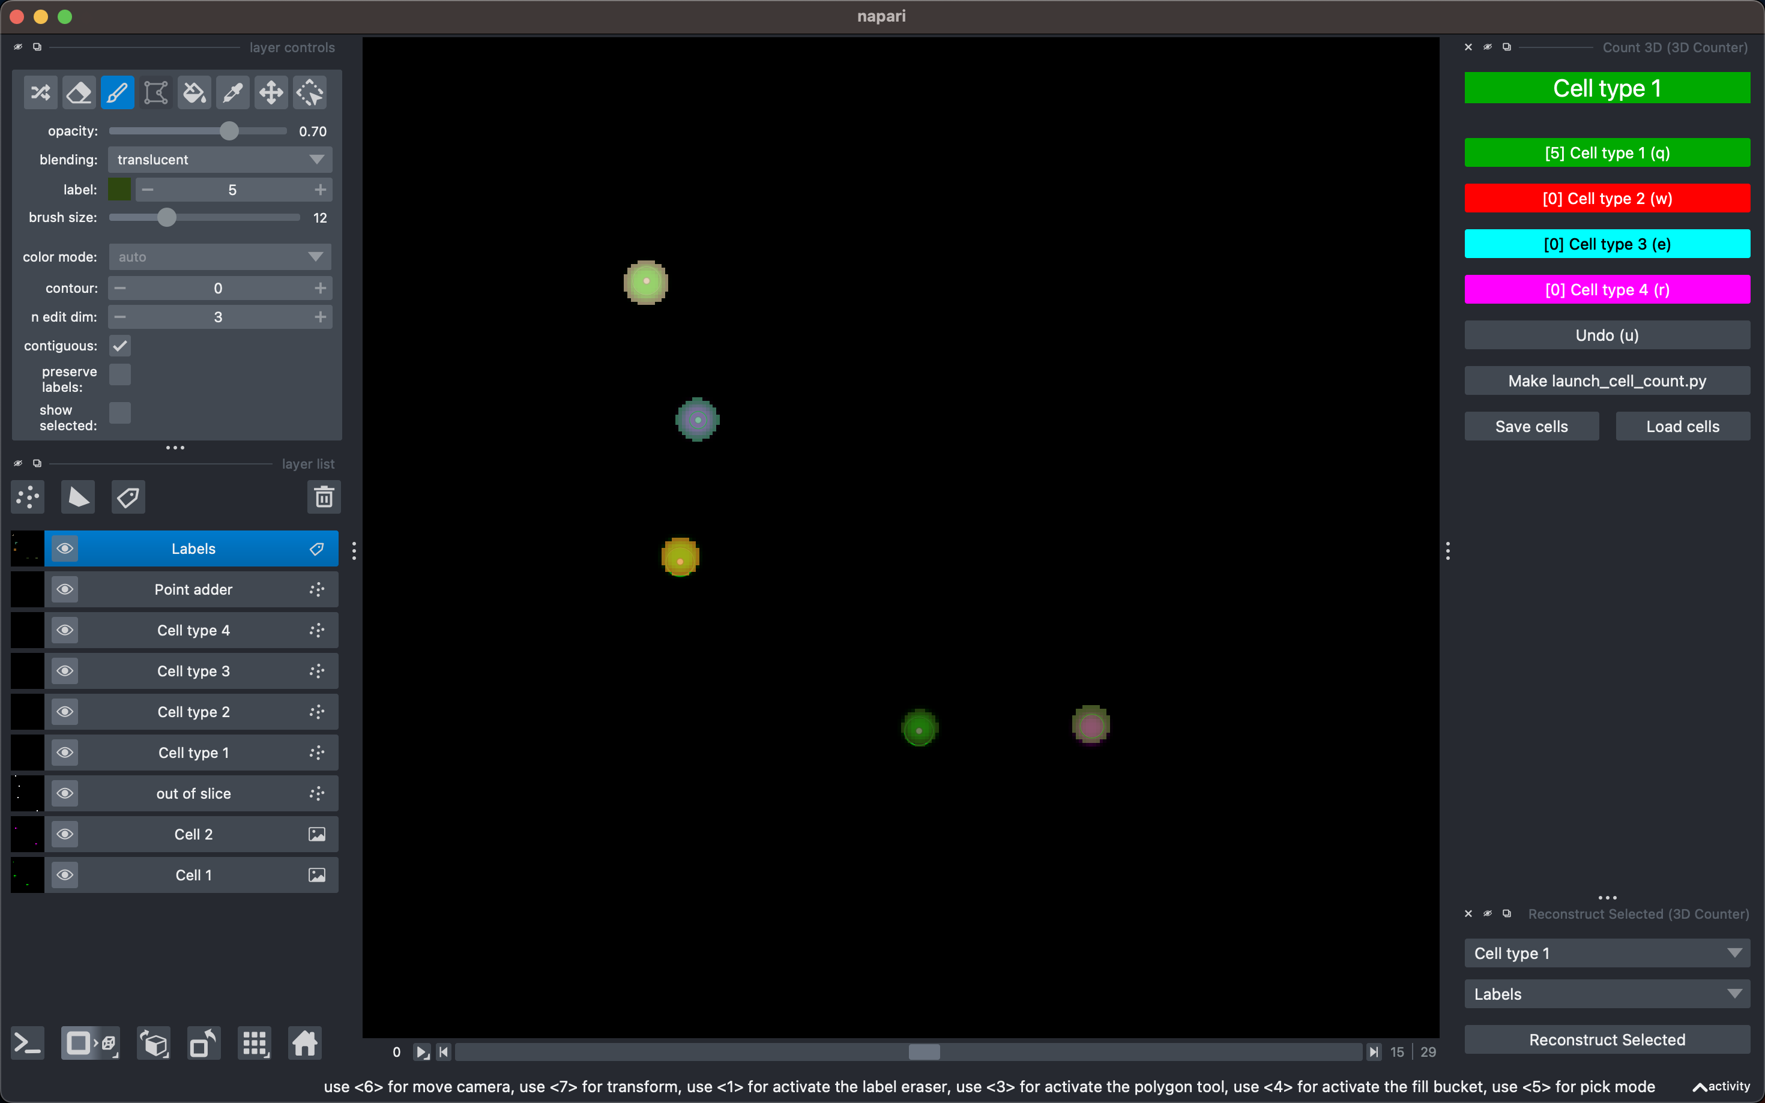Viewport: 1765px width, 1103px height.
Task: Open the console terminal
Action: point(28,1044)
